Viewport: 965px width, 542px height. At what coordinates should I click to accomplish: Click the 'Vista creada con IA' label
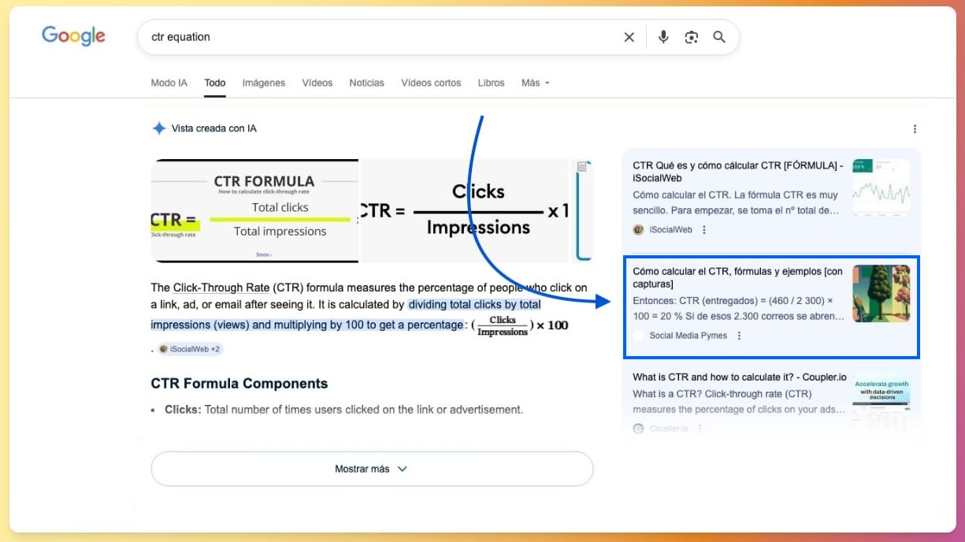tap(214, 128)
